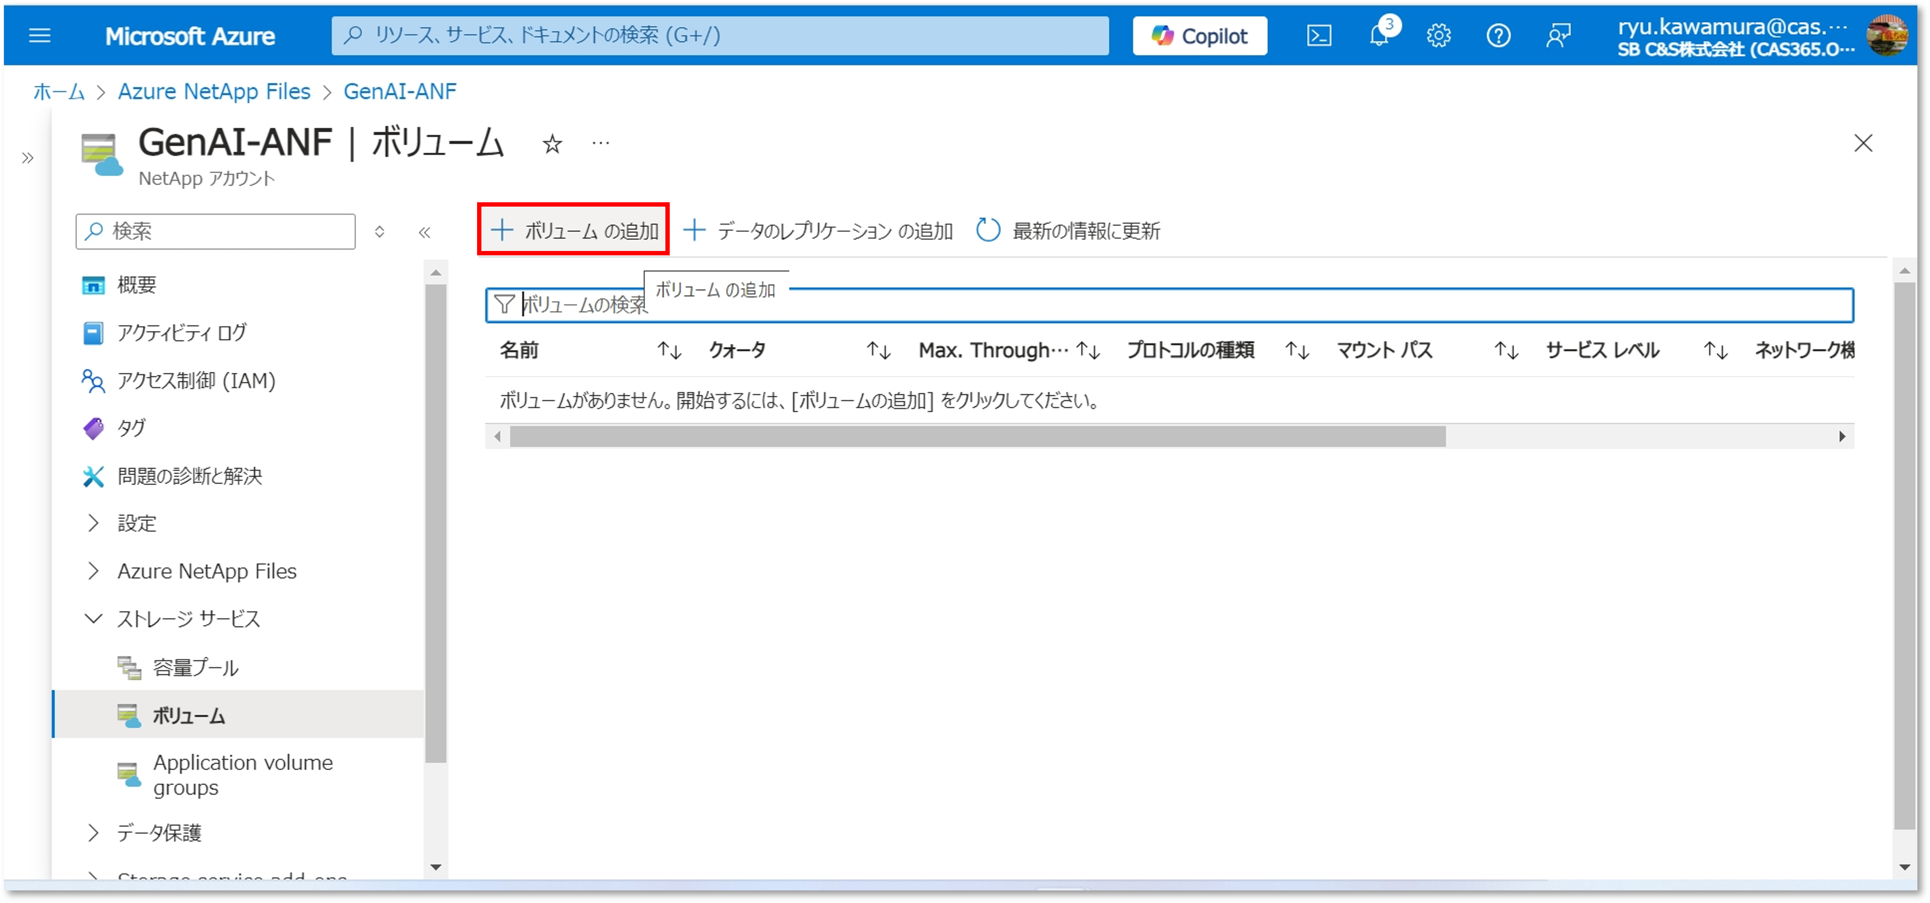Click the GenAI-ANF NetApp account icon
The width and height of the screenshot is (1930, 903).
[102, 154]
